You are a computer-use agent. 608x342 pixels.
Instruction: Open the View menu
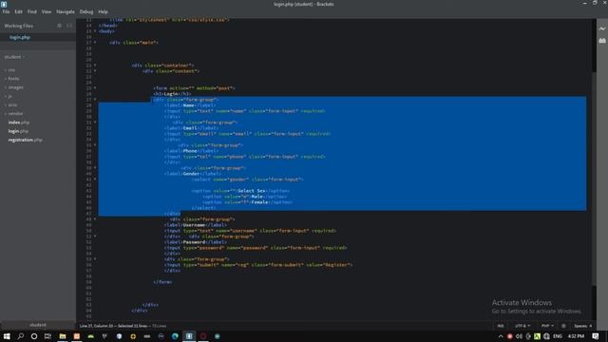pyautogui.click(x=47, y=11)
